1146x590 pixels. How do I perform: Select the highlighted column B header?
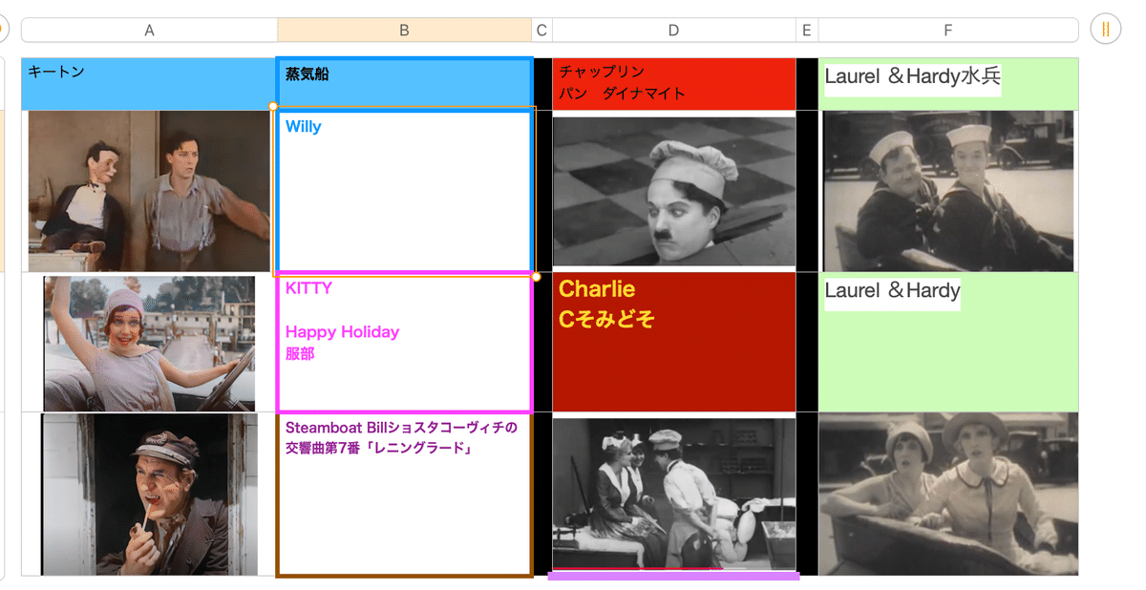point(404,31)
